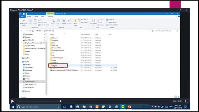Focus the Search System Disk (C:) field
This screenshot has height=112, width=199.
[x=167, y=31]
